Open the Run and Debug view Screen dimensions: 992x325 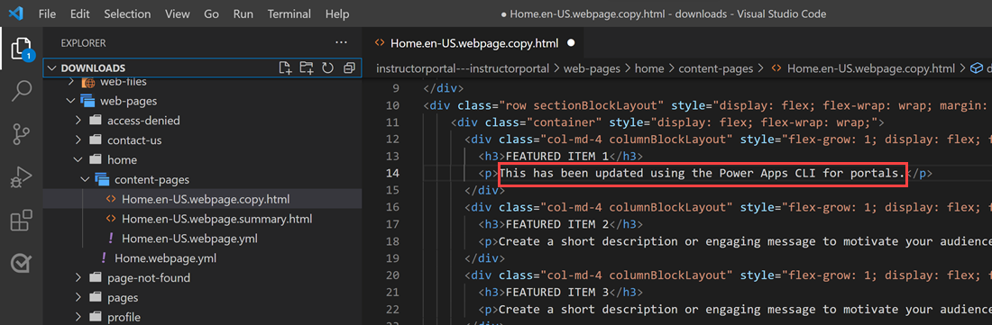[x=21, y=177]
